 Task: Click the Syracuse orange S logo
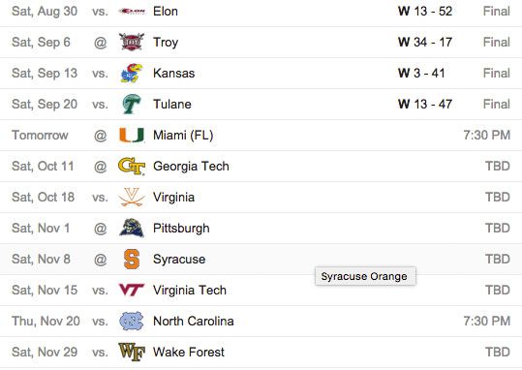point(132,260)
